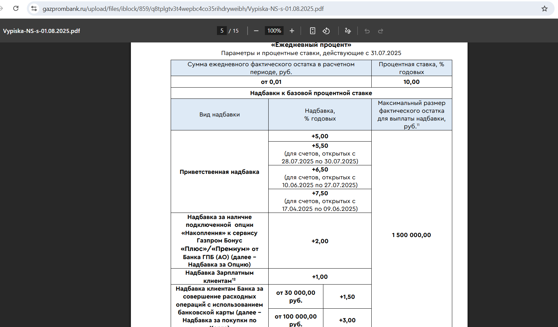
Task: Click the 'Надбавка за наличие подключенной опции' label
Action: point(219,241)
